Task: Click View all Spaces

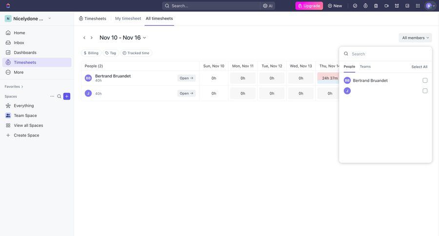Action: (x=37, y=125)
